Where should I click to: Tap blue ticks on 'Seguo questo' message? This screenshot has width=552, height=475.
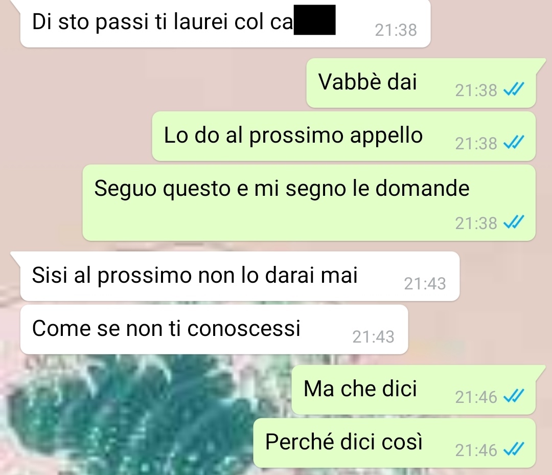514,222
